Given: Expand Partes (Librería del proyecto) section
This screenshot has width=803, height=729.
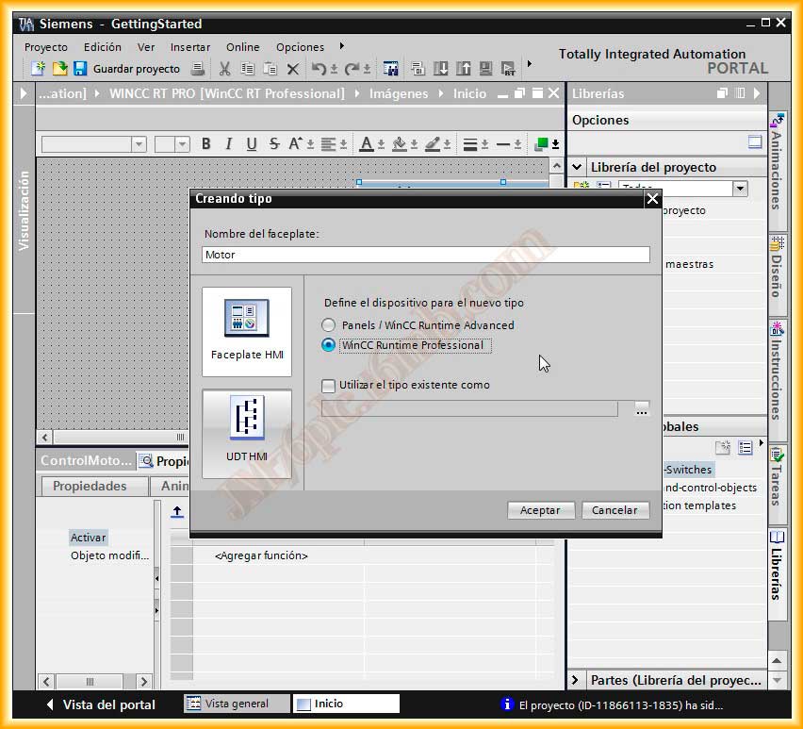Looking at the screenshot, I should coord(576,680).
